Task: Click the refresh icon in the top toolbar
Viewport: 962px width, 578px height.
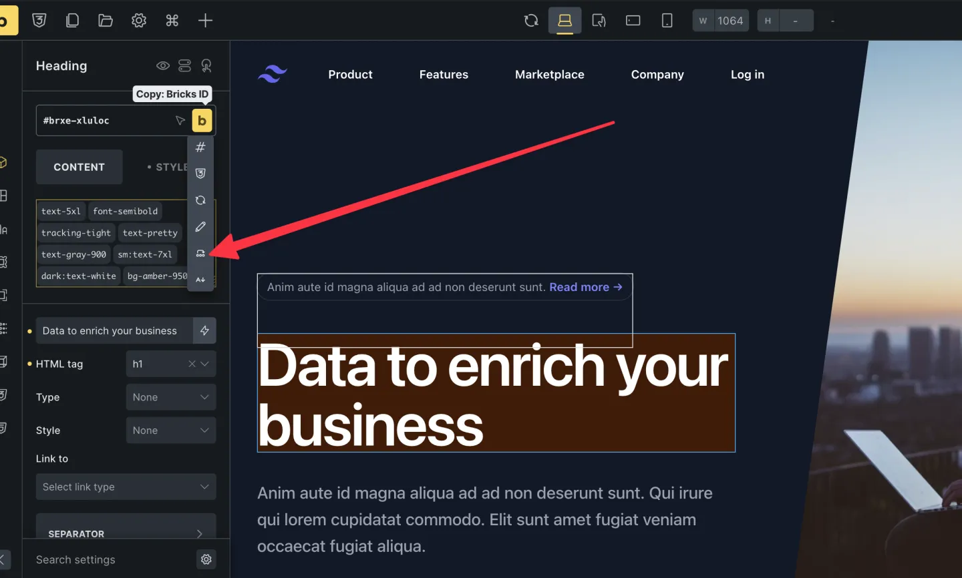Action: coord(531,21)
